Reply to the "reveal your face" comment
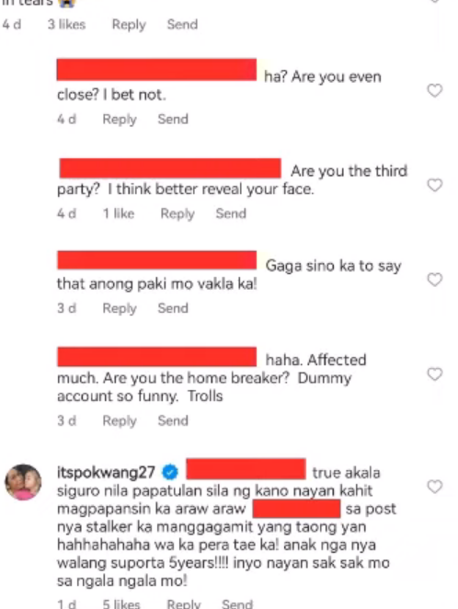Screen dimensions: 458x609 (177, 213)
